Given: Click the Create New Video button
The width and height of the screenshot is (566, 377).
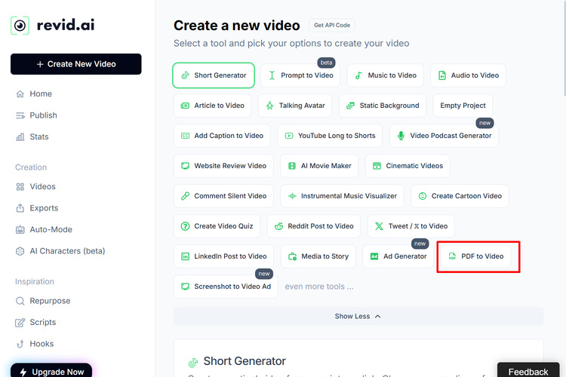Looking at the screenshot, I should coord(75,64).
